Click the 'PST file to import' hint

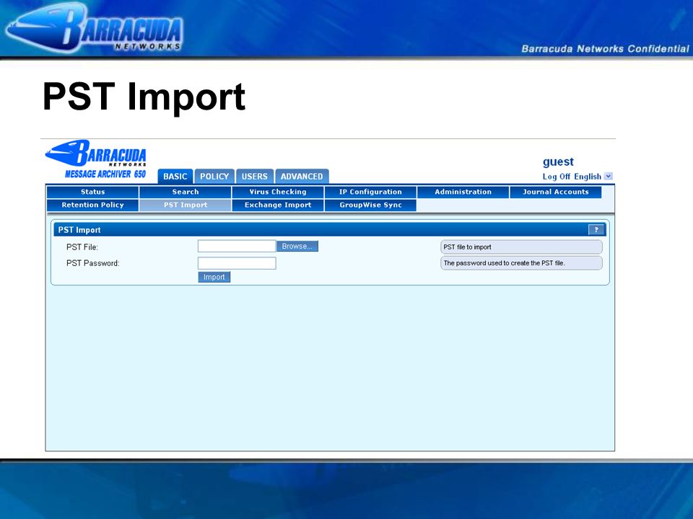tap(521, 247)
